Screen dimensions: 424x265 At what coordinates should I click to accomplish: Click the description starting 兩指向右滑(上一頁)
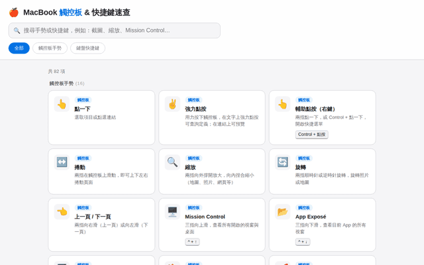click(111, 228)
